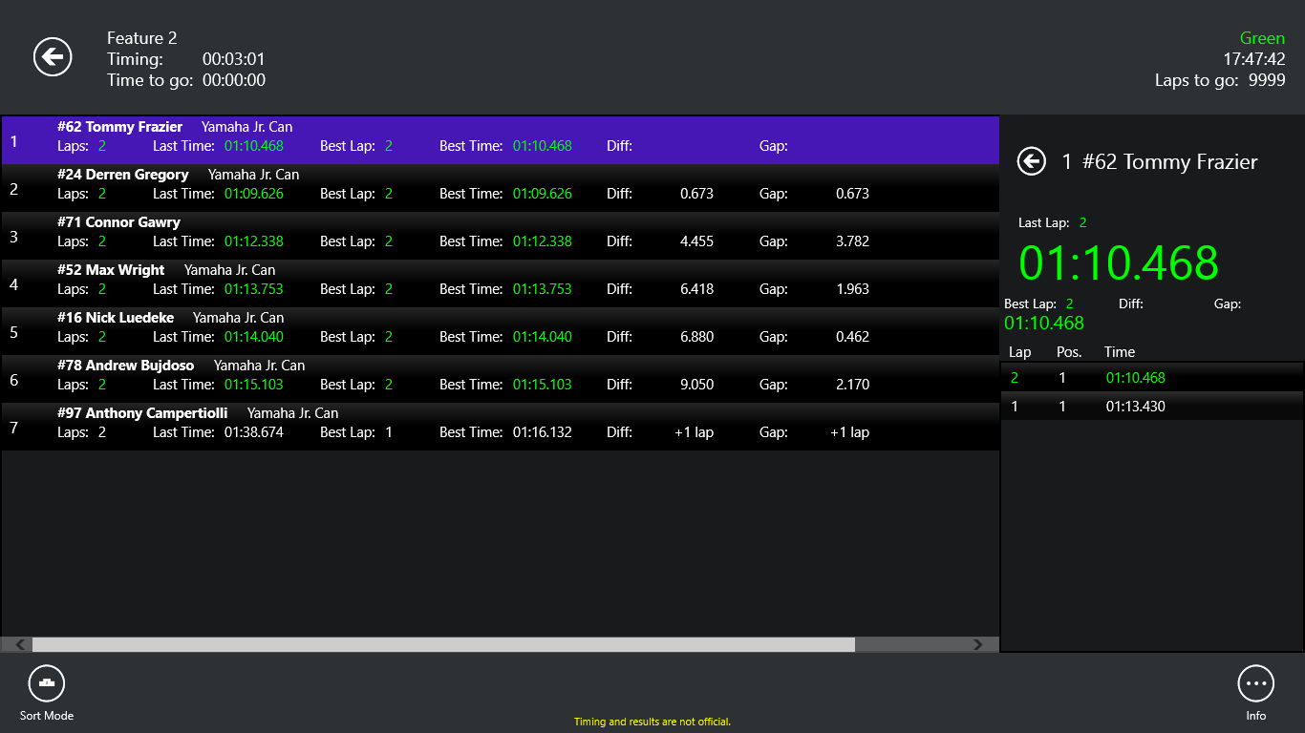Click the Sort Mode flag icon
Screen dimensions: 1305x733
click(x=46, y=682)
